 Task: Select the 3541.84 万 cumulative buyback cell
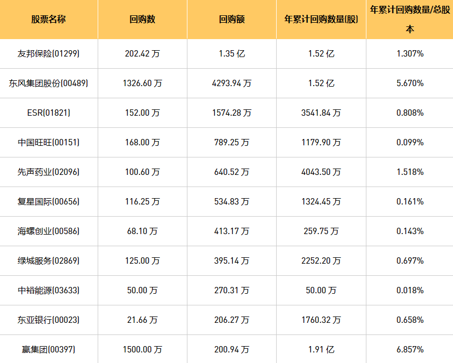(321, 113)
